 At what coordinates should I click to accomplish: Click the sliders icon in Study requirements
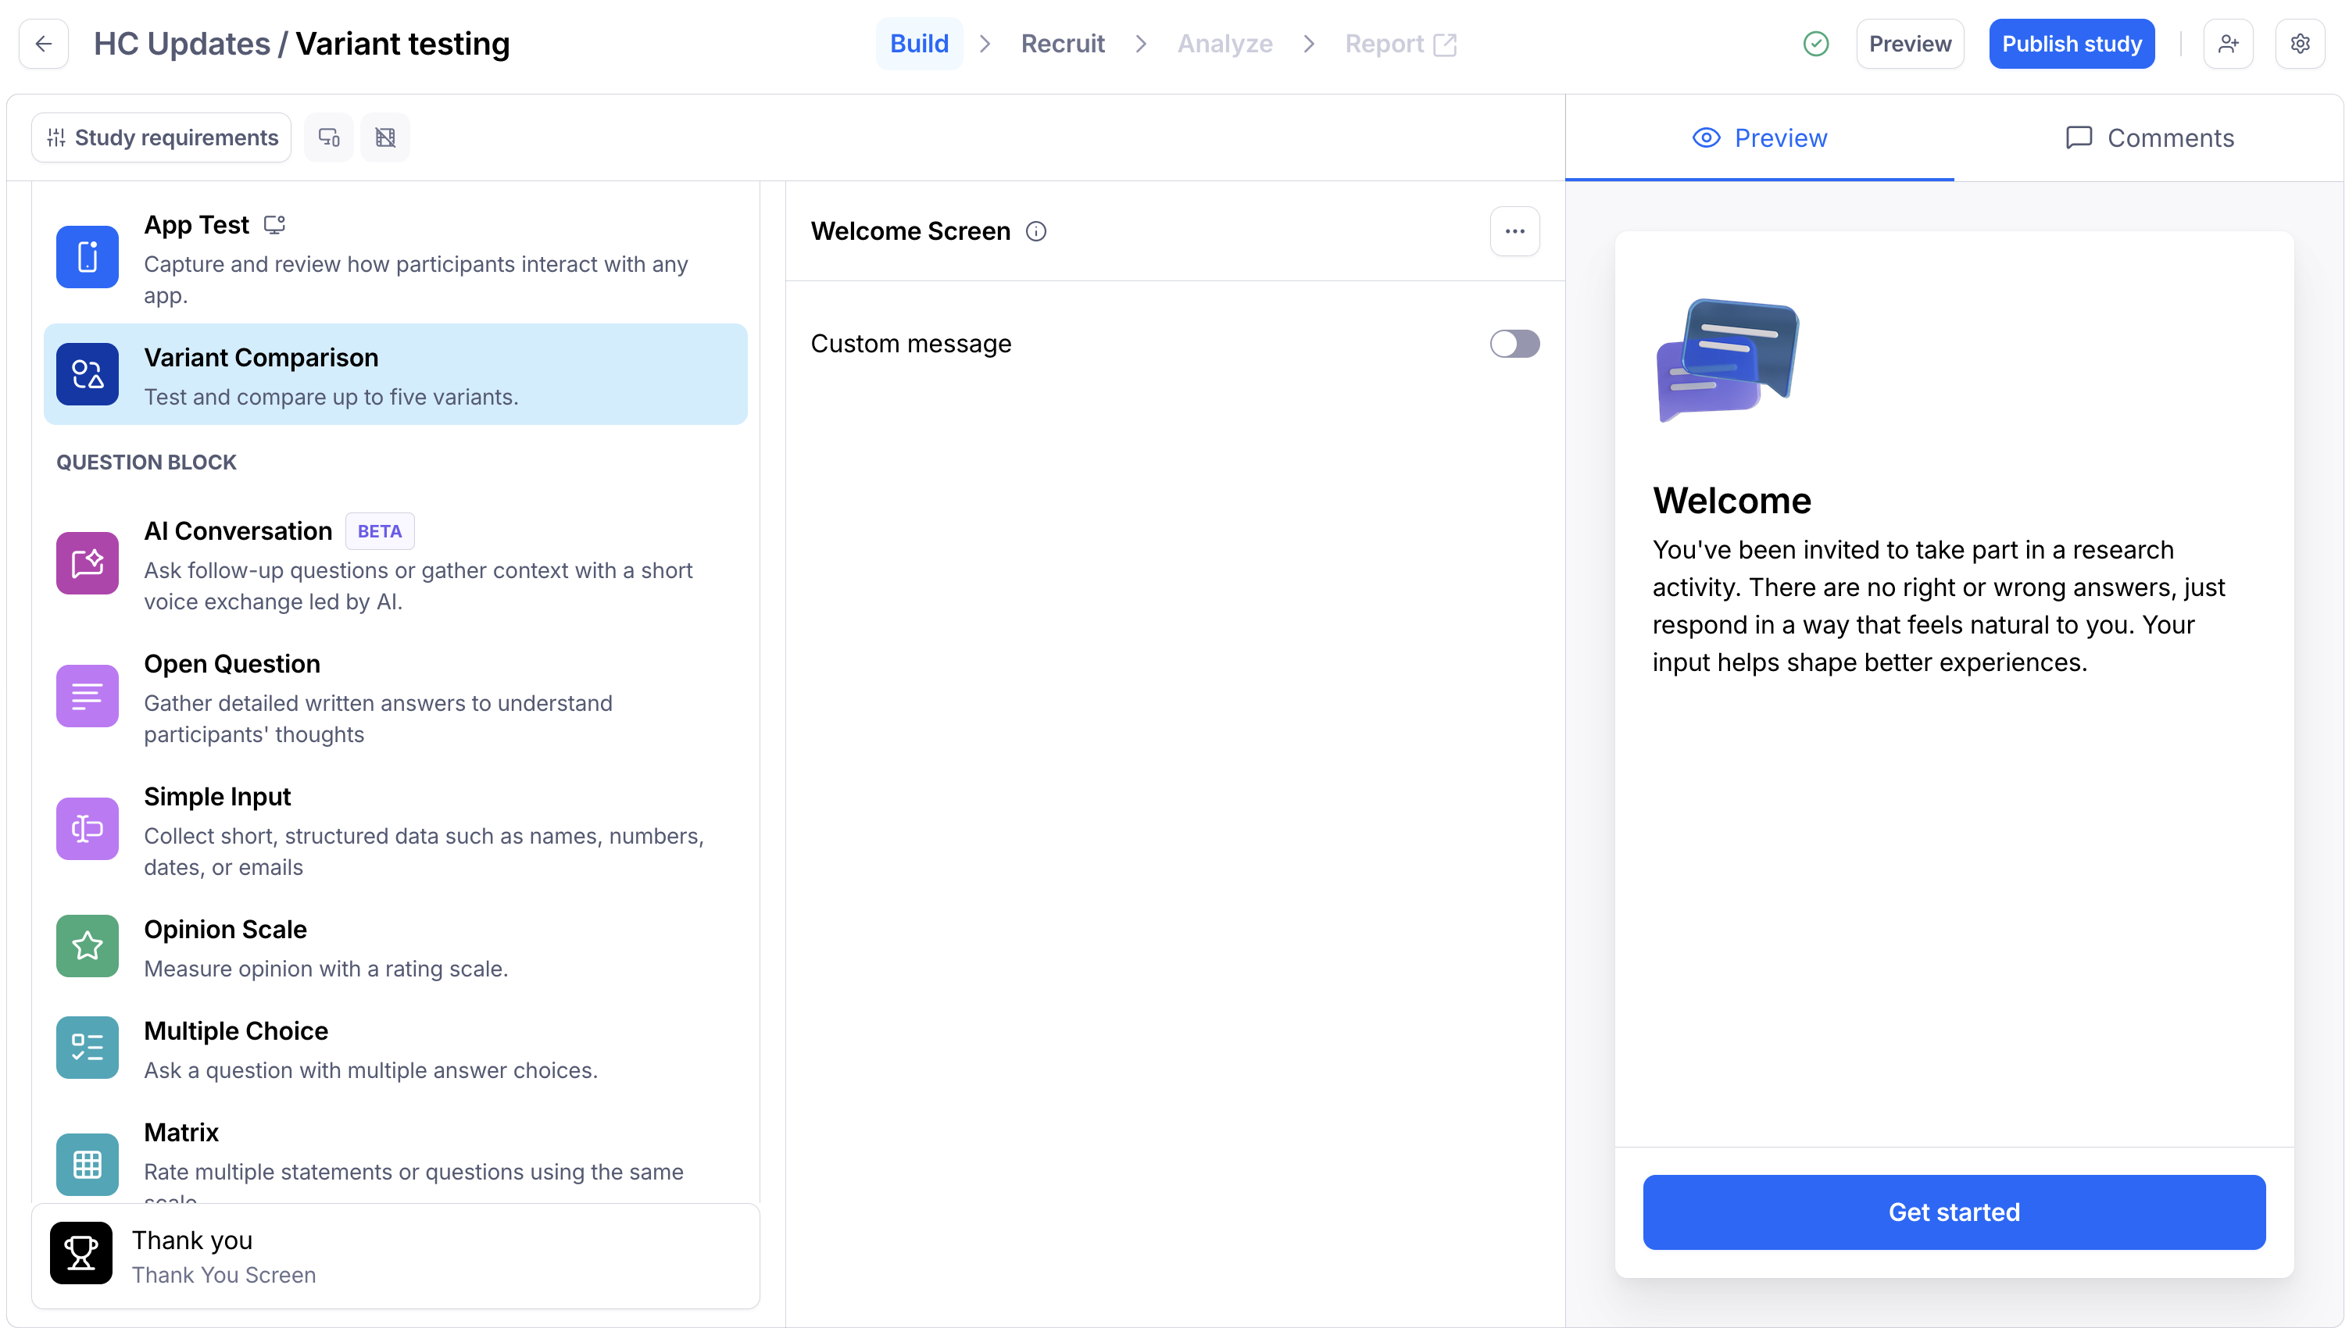click(56, 137)
